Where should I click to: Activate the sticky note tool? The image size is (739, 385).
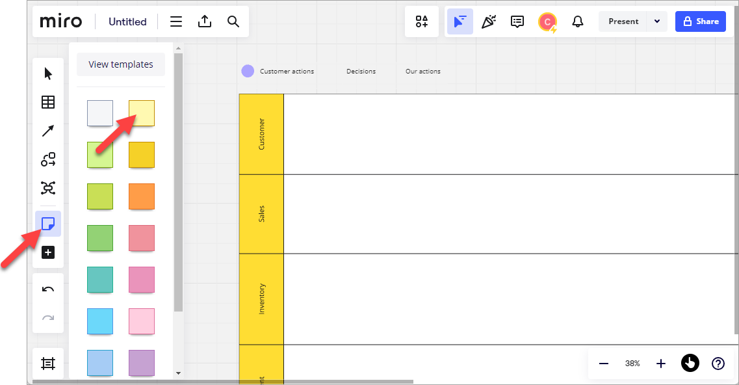coord(48,224)
